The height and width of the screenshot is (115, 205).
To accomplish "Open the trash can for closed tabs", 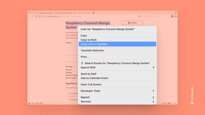I will click(176, 13).
